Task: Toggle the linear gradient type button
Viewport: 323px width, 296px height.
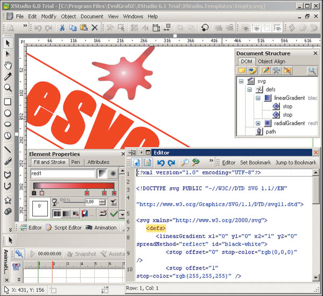Action: coord(101,174)
